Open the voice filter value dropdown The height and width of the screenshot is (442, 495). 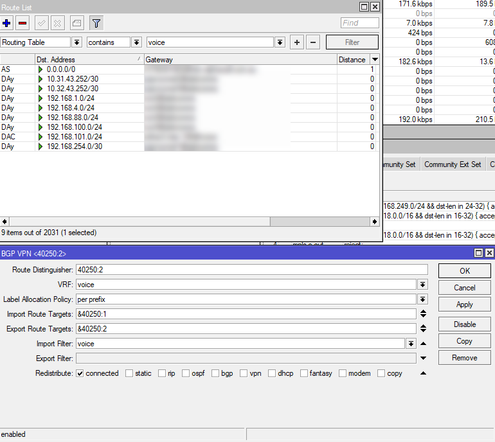coord(280,42)
